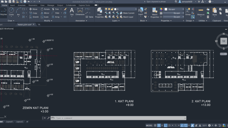Select the multiline Text tool
The width and height of the screenshot is (228, 128).
click(x=72, y=12)
